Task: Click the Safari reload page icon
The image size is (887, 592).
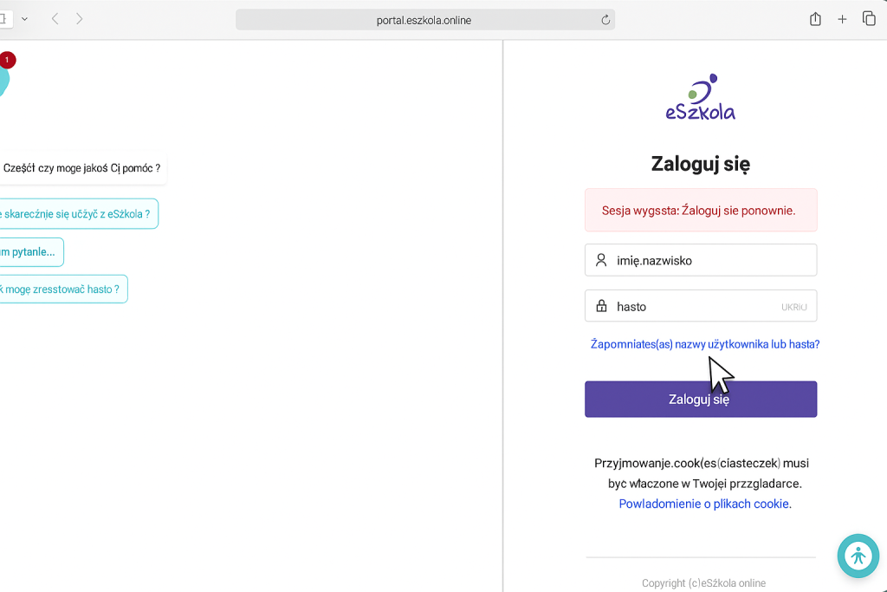Action: pyautogui.click(x=605, y=21)
